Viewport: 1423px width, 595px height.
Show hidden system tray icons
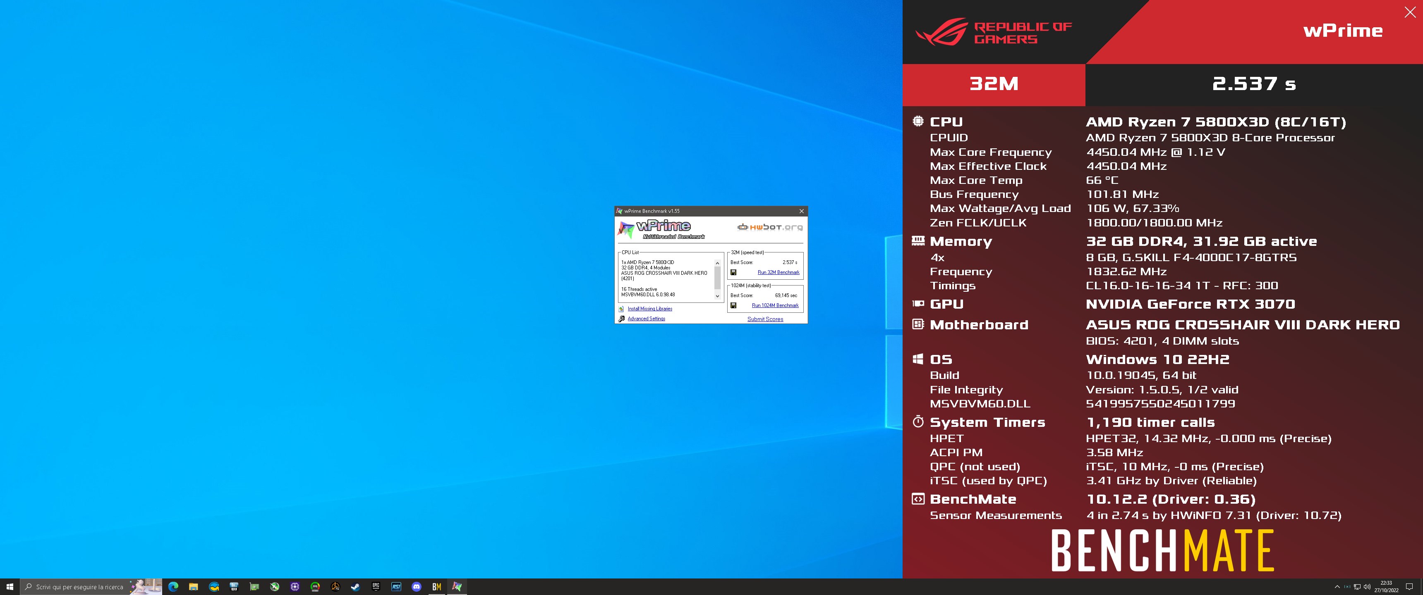click(x=1337, y=587)
